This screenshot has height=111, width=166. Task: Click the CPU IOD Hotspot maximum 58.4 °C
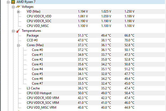tap(130, 93)
